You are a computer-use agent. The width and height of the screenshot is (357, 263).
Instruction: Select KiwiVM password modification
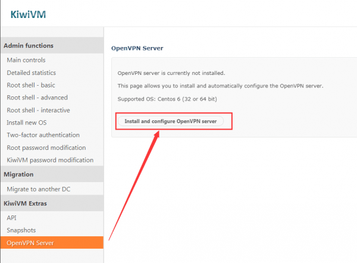pyautogui.click(x=50, y=160)
